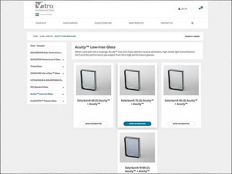Click the Solarban 60 (2) Acuity title
This screenshot has height=174, width=232.
94,102
